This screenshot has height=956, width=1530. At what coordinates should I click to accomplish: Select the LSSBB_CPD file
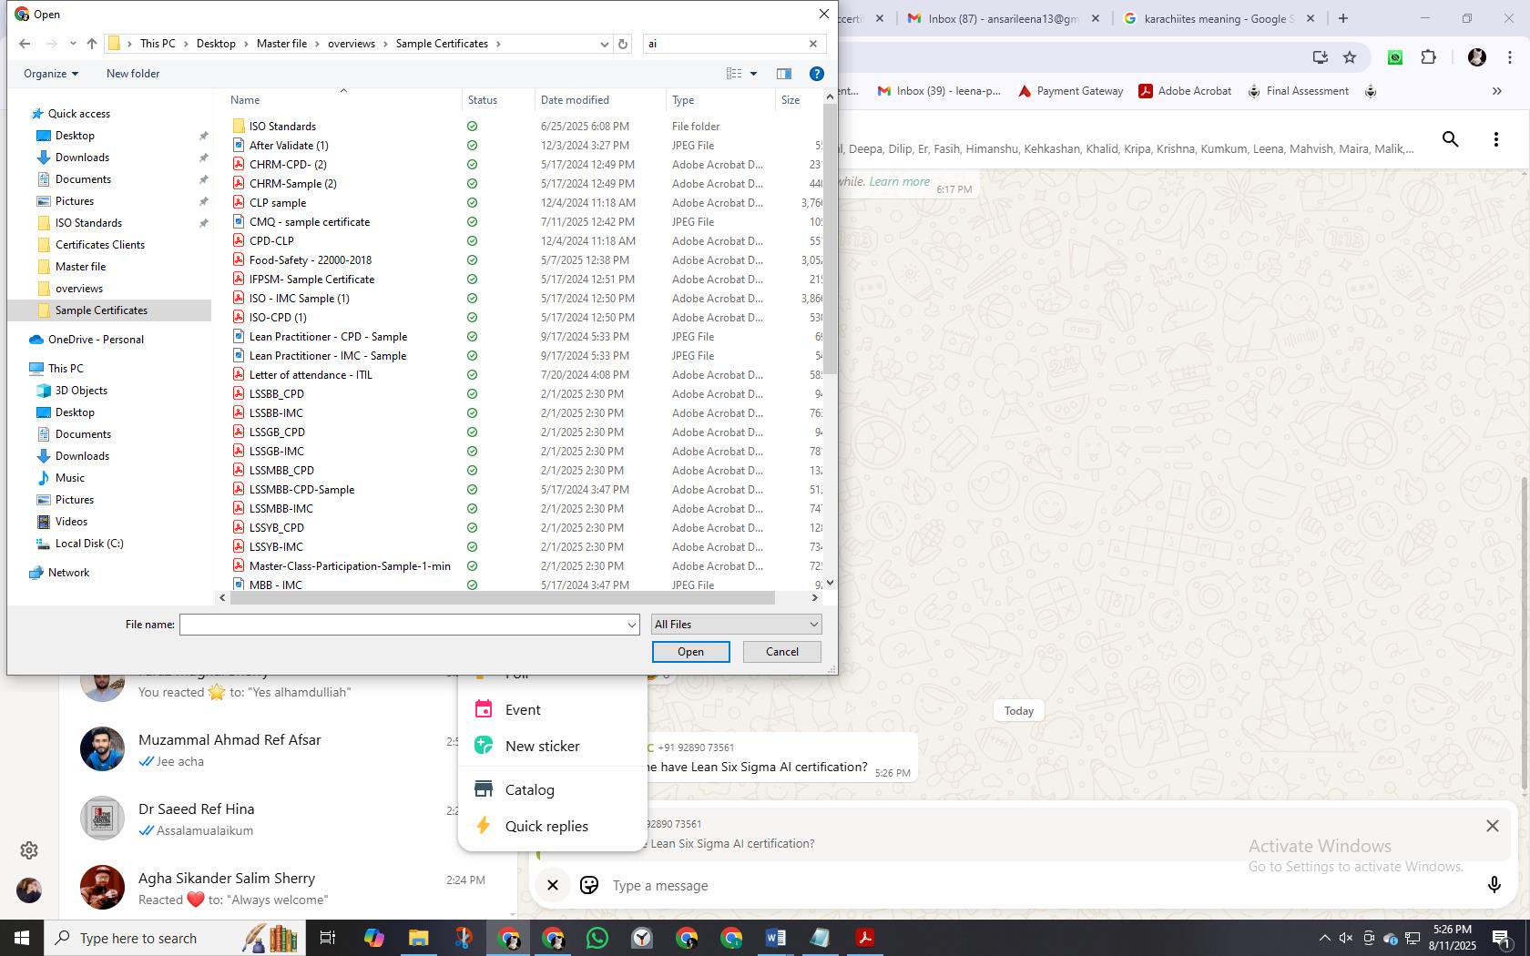(277, 394)
